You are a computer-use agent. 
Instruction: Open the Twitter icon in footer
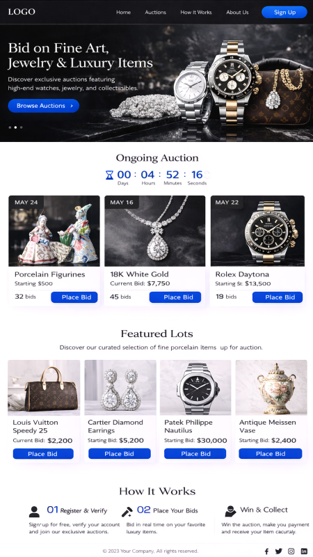pyautogui.click(x=279, y=551)
